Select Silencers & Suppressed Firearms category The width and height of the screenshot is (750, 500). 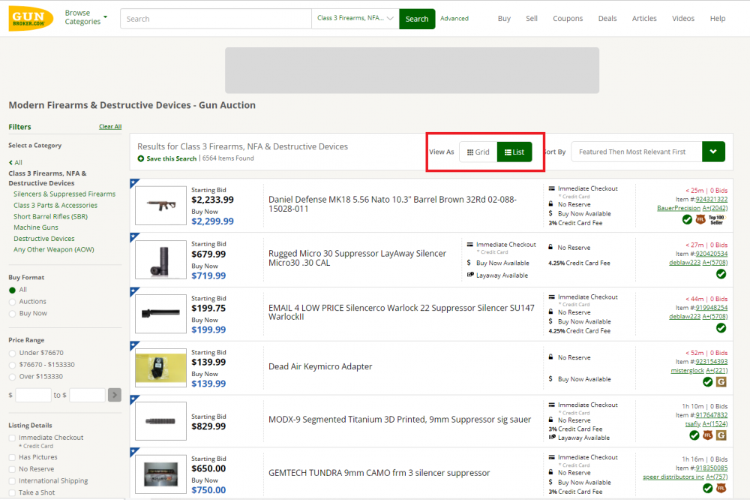tap(64, 194)
